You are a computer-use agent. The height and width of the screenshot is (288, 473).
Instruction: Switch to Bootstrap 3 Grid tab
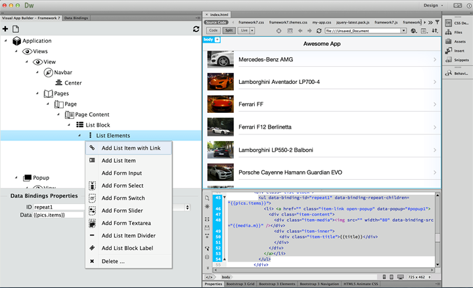tap(240, 284)
